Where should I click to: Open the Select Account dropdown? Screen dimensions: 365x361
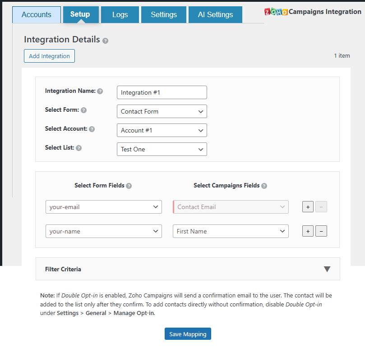click(x=162, y=130)
